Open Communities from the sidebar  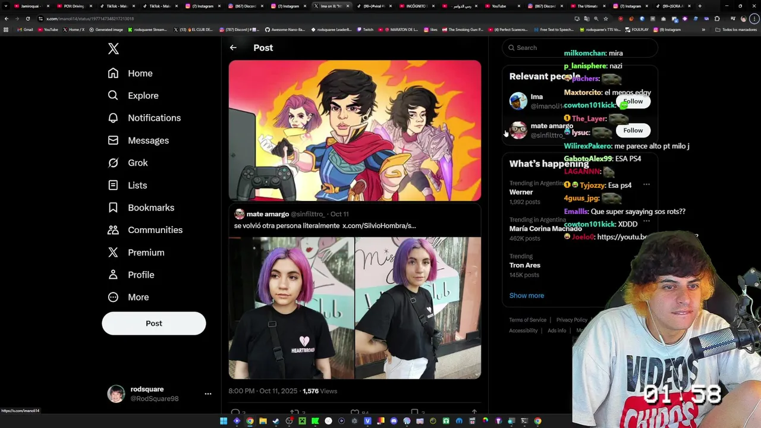click(x=145, y=230)
